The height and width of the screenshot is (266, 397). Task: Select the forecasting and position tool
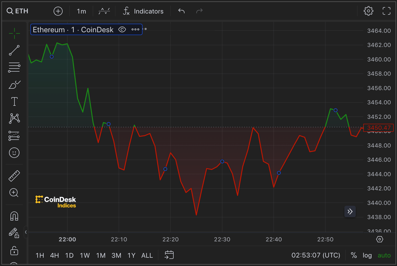[14, 136]
